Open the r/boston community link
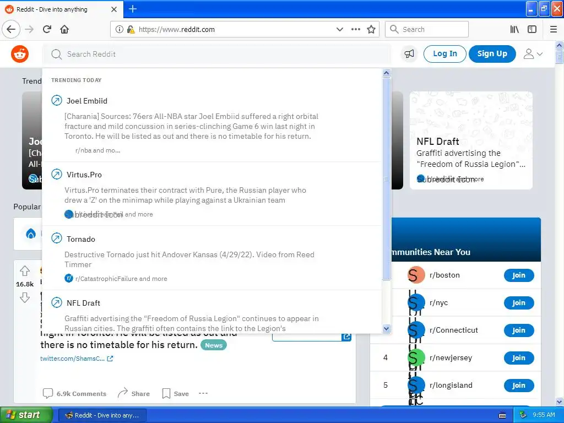This screenshot has height=423, width=564. [x=444, y=275]
